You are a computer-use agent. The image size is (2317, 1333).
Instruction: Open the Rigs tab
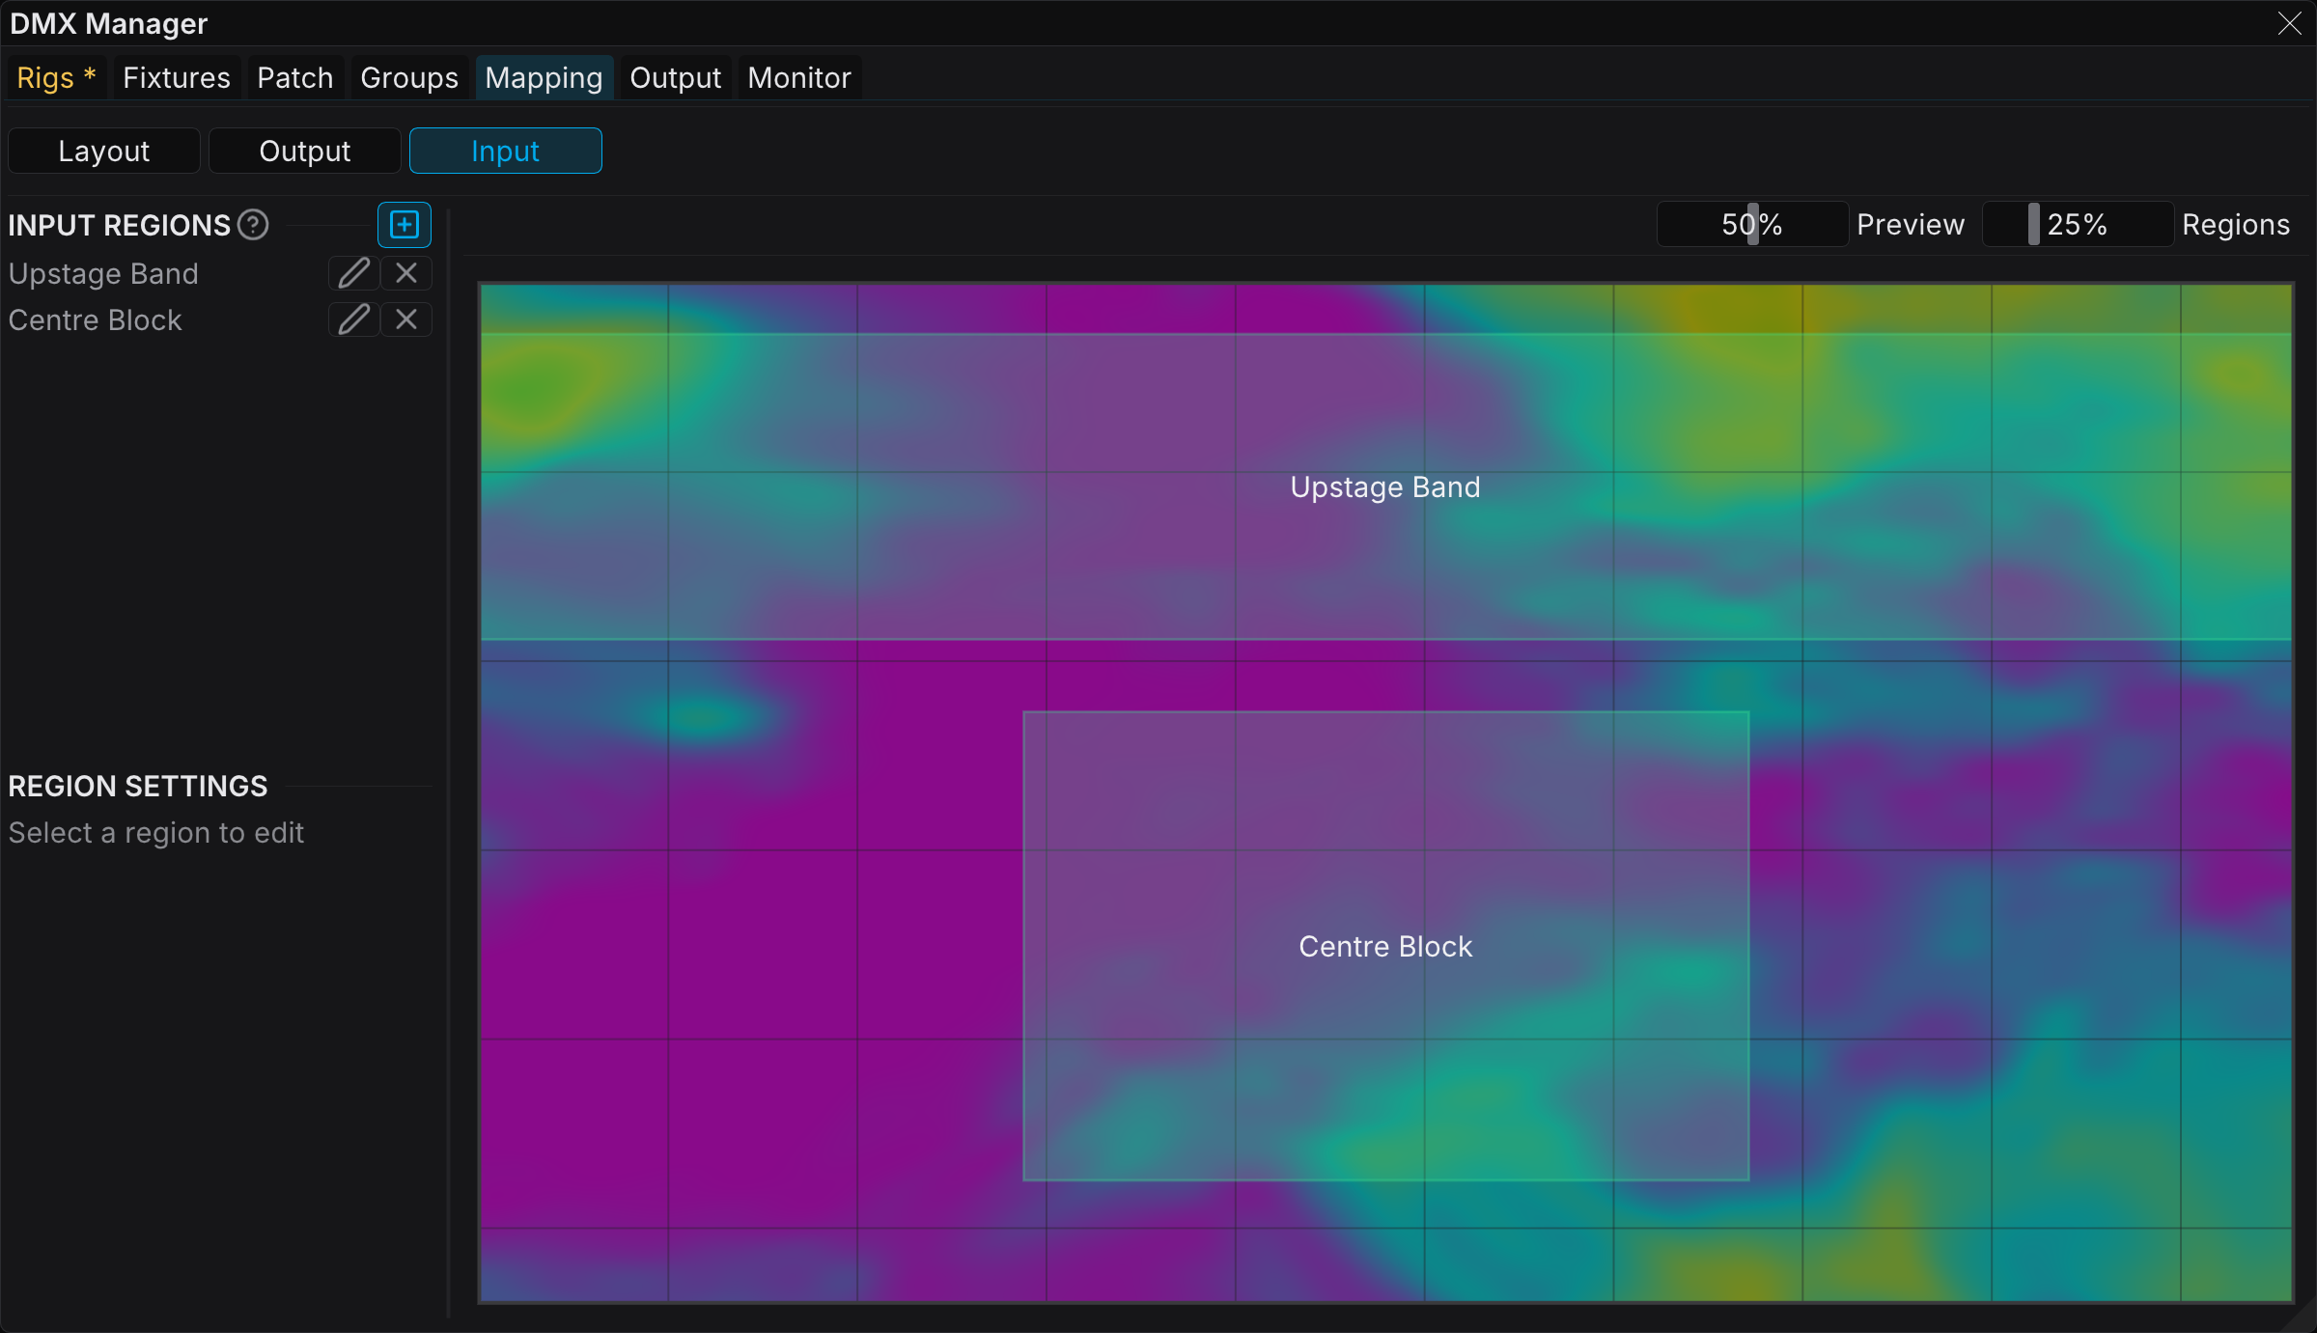(56, 77)
